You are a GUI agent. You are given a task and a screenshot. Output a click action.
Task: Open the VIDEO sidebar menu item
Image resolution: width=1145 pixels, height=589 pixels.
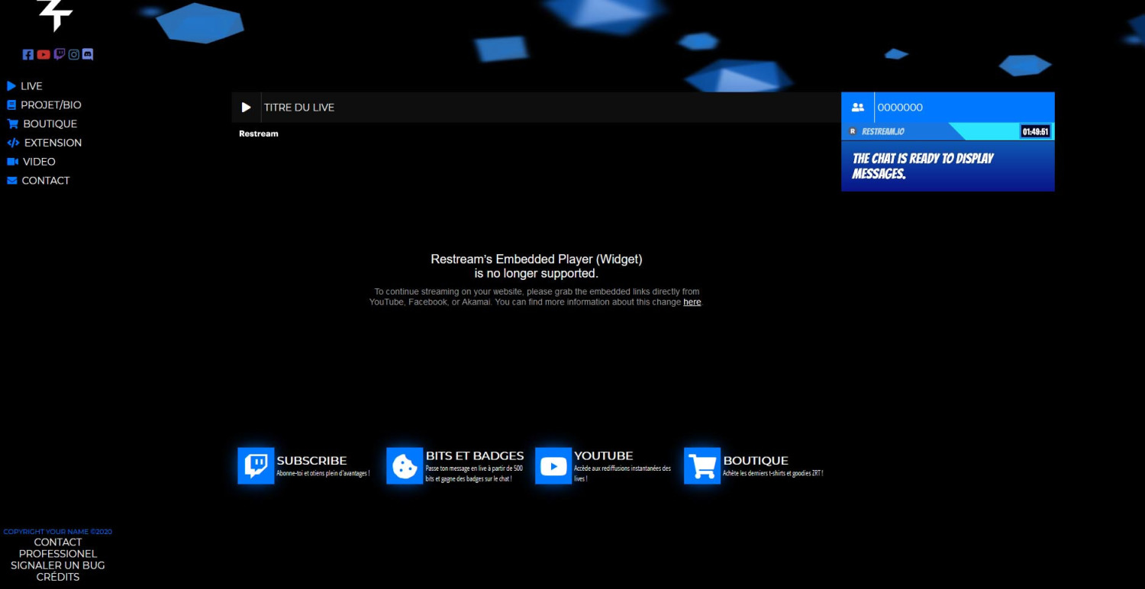point(39,162)
